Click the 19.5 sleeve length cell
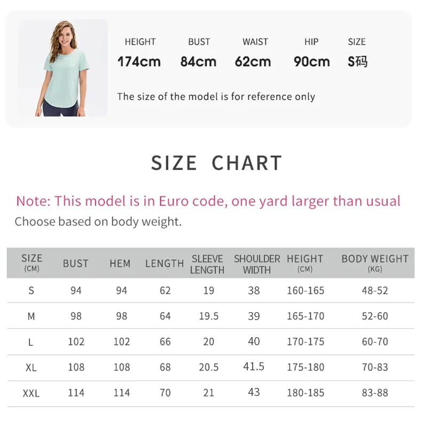 point(208,316)
